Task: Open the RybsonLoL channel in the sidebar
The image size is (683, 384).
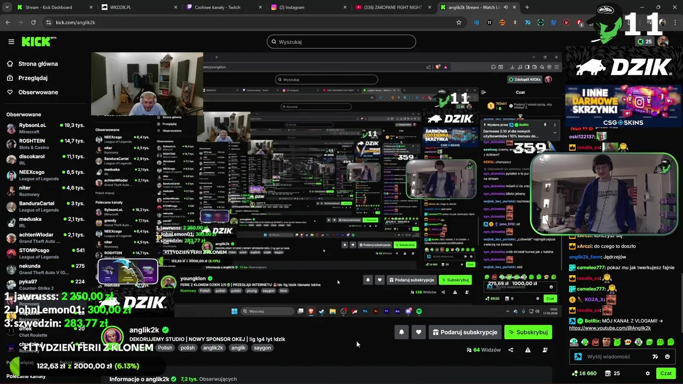Action: [x=45, y=129]
